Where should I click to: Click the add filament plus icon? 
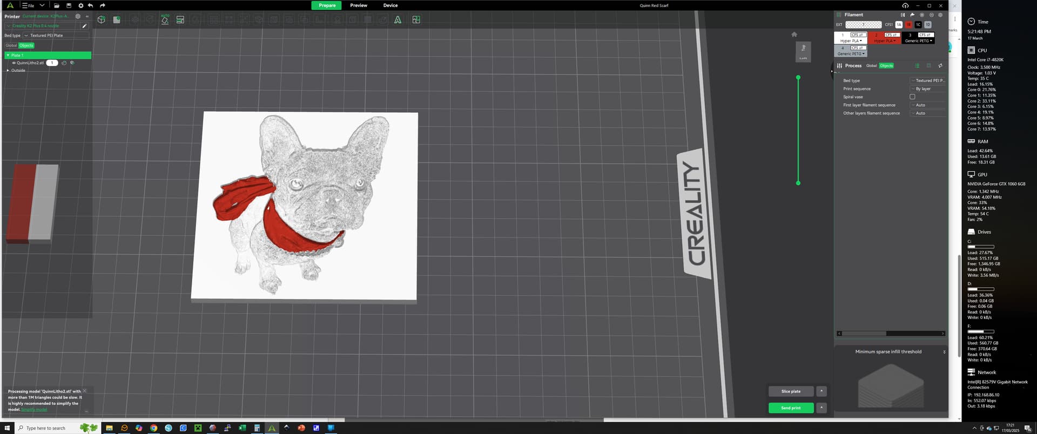(x=922, y=15)
